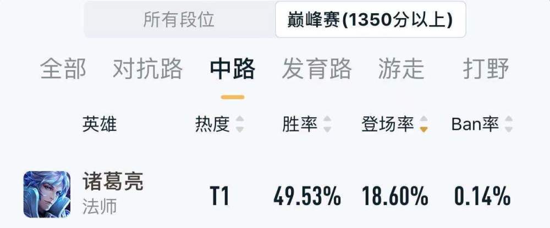Screen dimensions: 550x228
Task: Sort by Ban率 using arrow icon
Action: 509,124
